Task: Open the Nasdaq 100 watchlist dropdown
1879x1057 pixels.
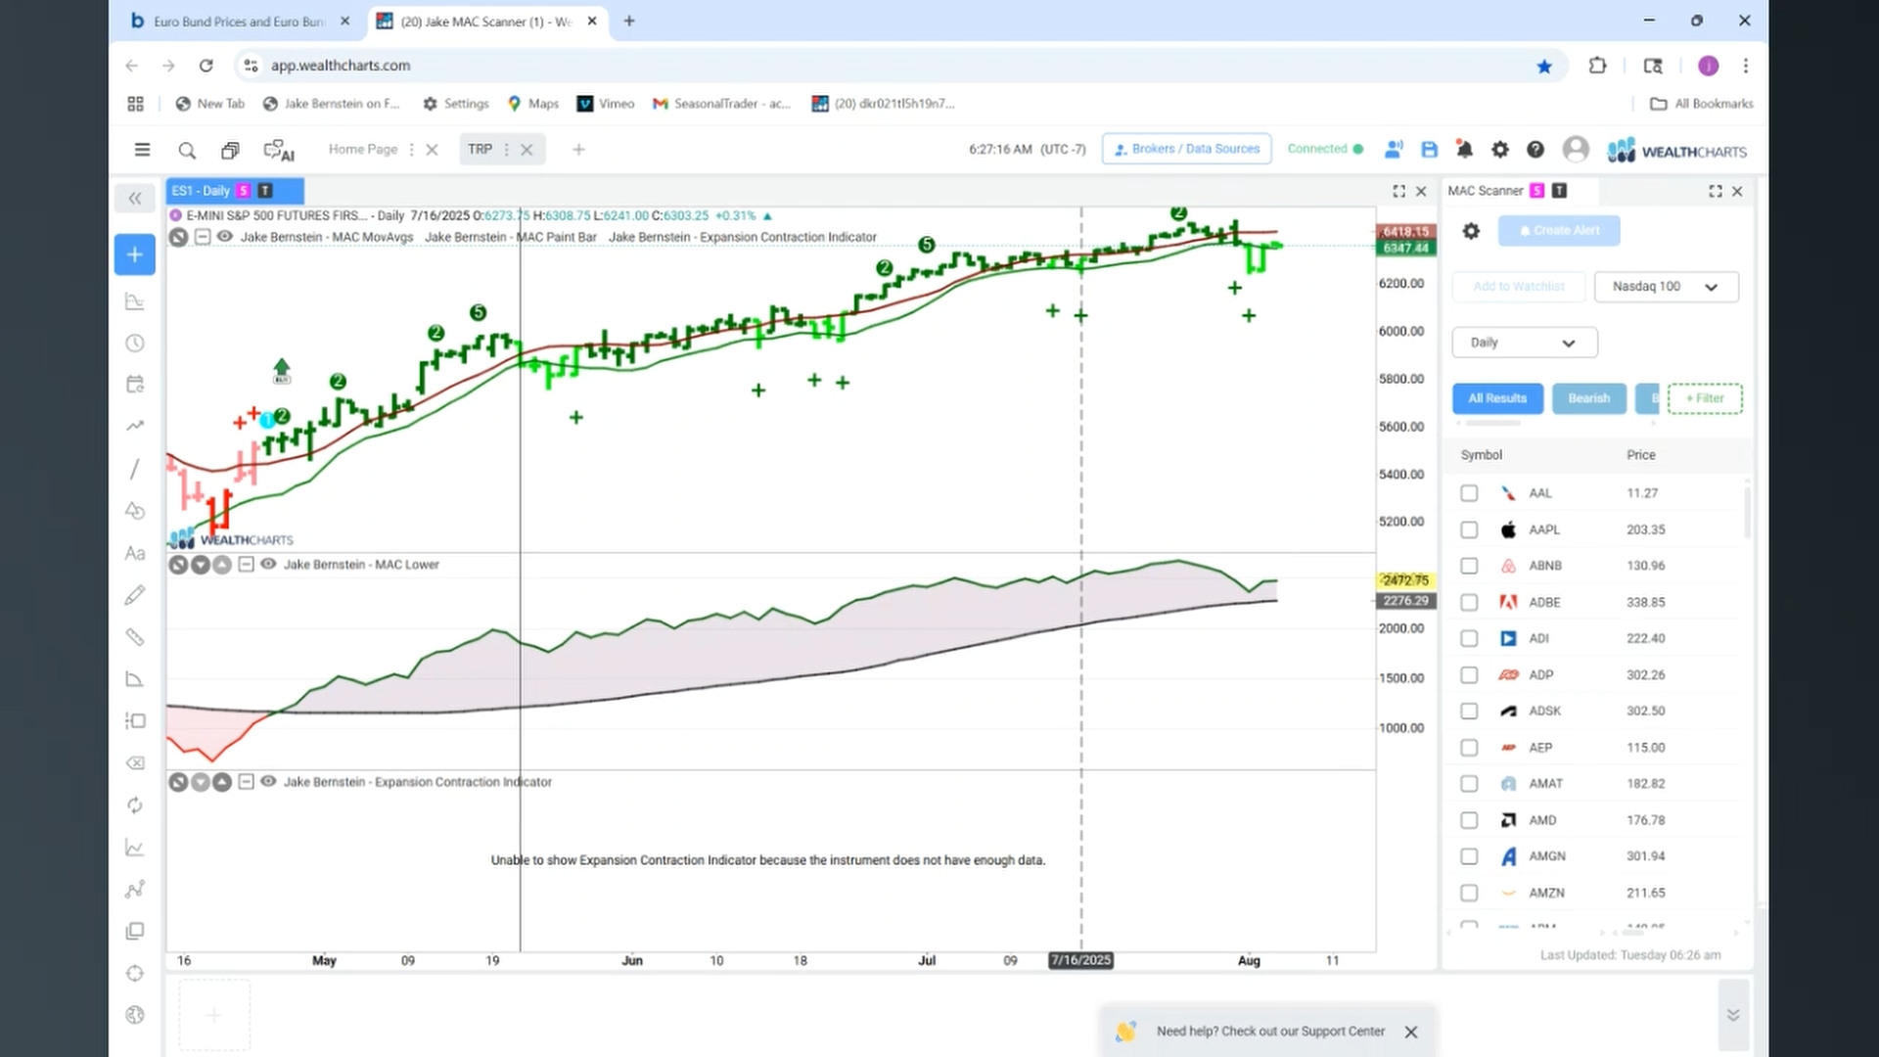Action: click(x=1667, y=287)
